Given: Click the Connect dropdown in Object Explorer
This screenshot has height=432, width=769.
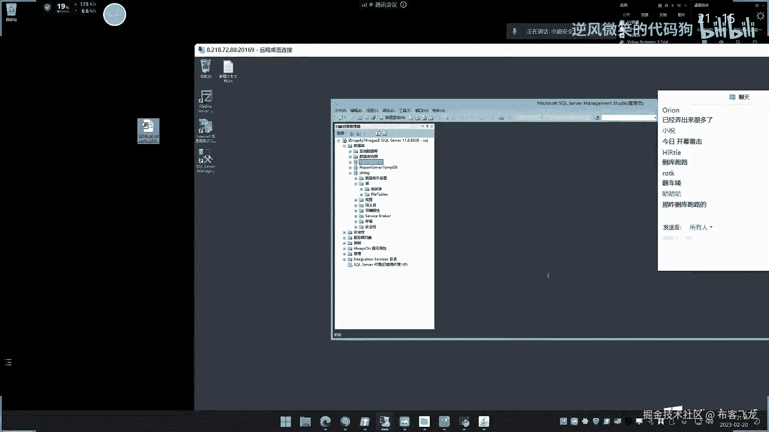Looking at the screenshot, I should coord(341,133).
